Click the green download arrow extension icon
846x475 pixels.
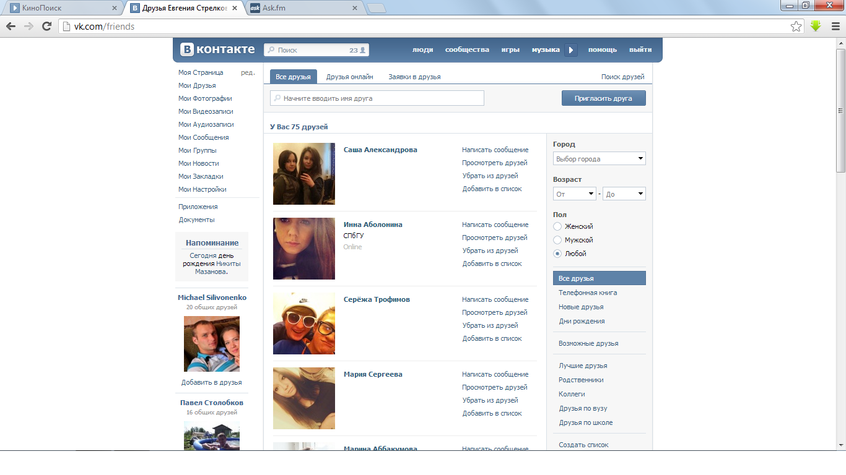coord(816,26)
